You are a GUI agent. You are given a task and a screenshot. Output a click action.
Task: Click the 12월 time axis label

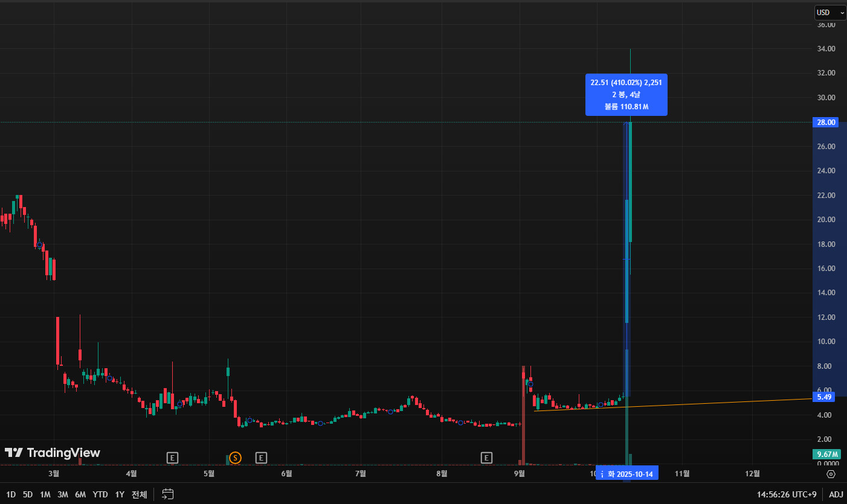coord(753,474)
